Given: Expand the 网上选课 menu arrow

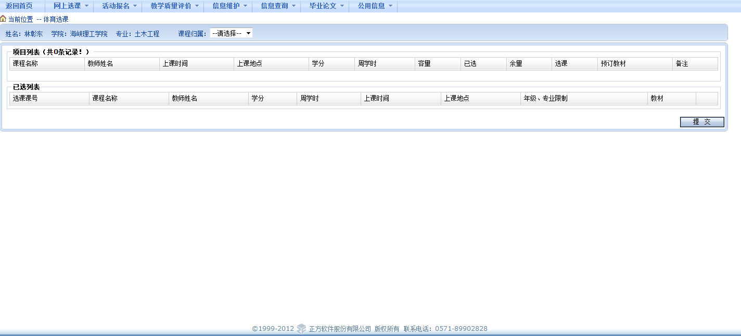Looking at the screenshot, I should coord(86,6).
